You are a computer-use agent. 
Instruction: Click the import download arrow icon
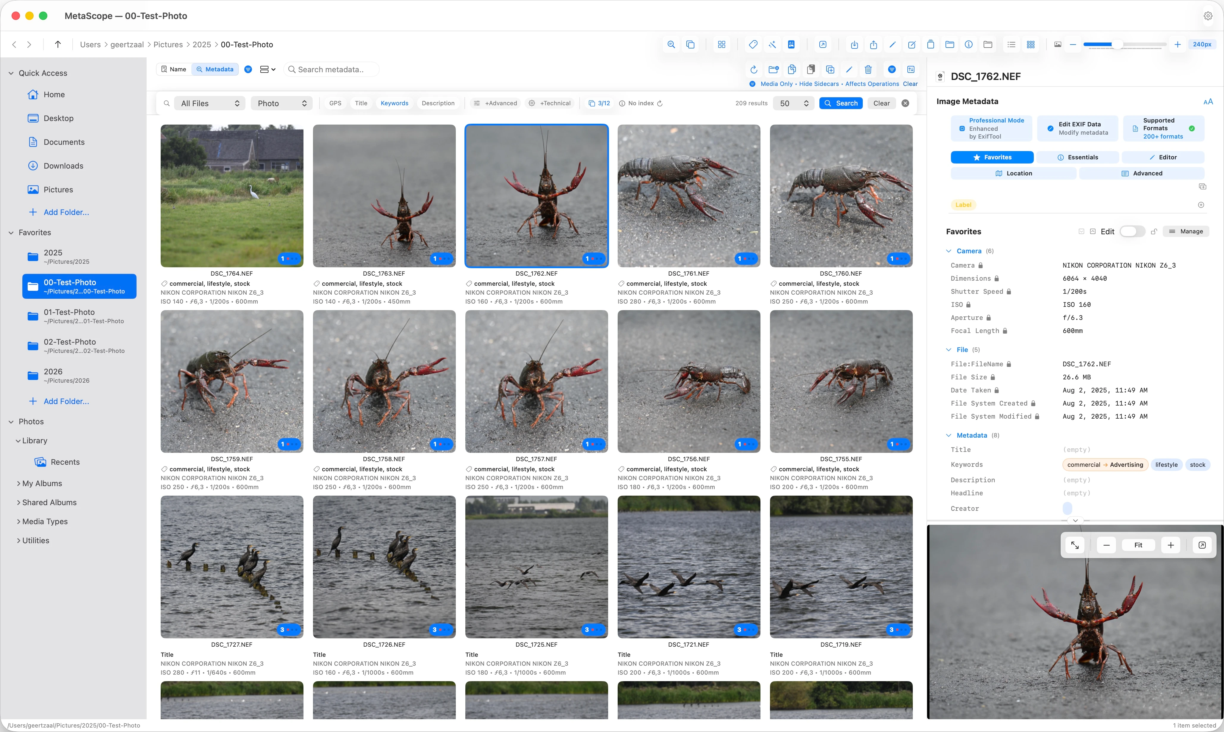pos(854,44)
